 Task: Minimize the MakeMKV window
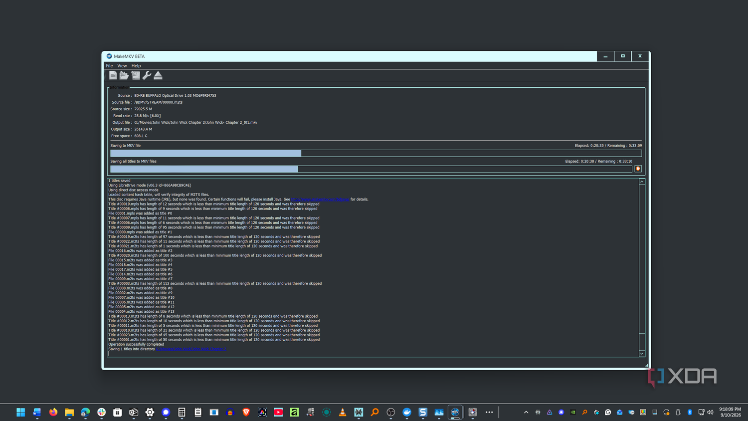pos(605,56)
